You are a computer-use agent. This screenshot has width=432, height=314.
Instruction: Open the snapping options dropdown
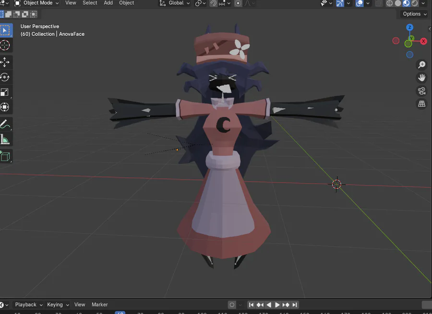point(224,3)
